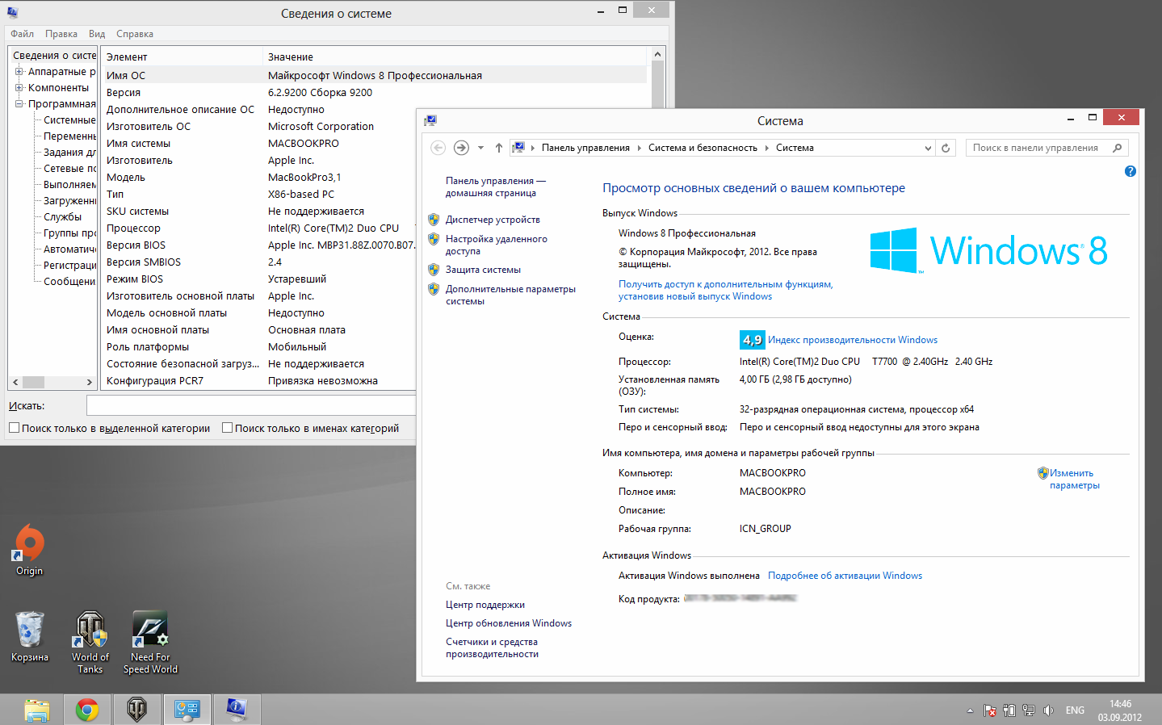The width and height of the screenshot is (1162, 725).
Task: Enable Поиск только в выделенной категории checkbox
Action: [15, 428]
